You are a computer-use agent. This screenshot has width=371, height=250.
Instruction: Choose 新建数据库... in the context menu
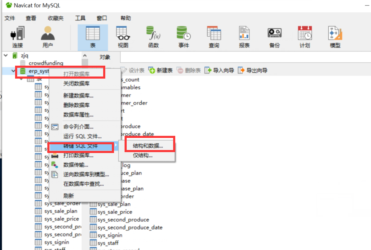click(85, 96)
